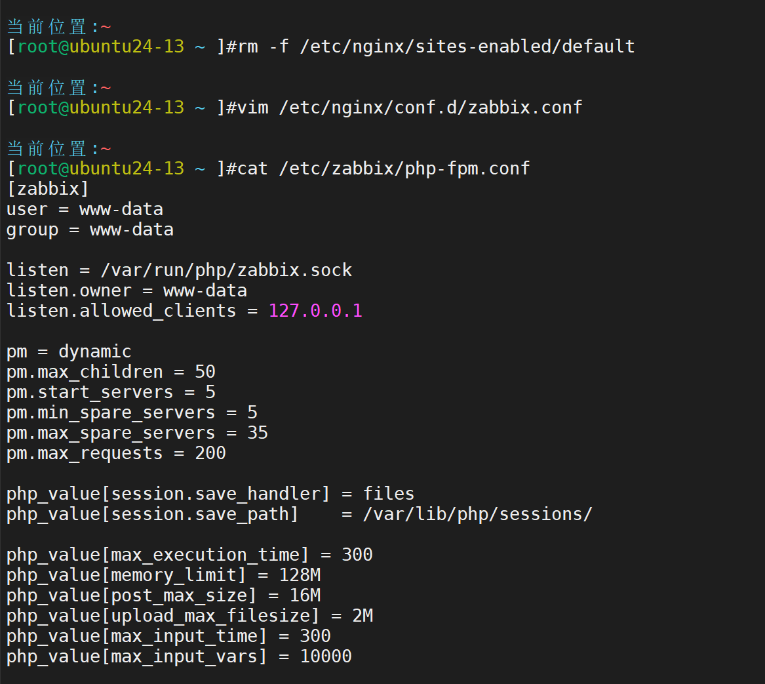This screenshot has height=684, width=765.
Task: Click the 'pm = dynamic' line
Action: point(69,352)
